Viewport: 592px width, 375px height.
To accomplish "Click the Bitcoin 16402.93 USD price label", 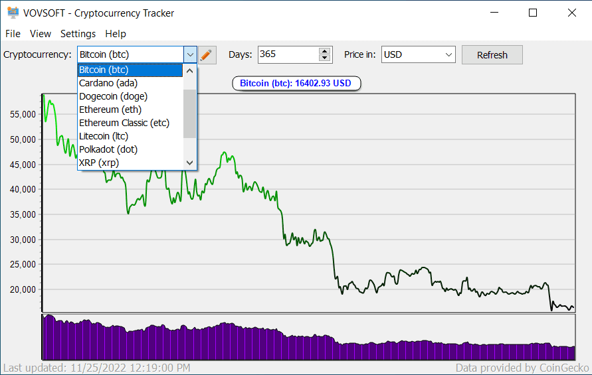I will [x=296, y=84].
